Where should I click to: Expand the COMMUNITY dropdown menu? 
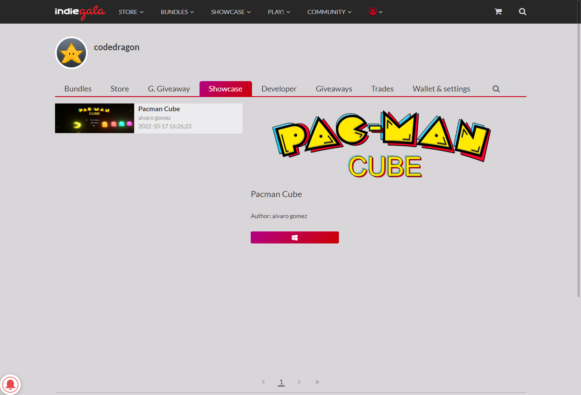point(329,12)
